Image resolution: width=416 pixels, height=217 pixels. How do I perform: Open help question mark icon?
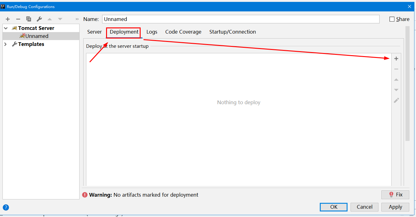pyautogui.click(x=6, y=207)
